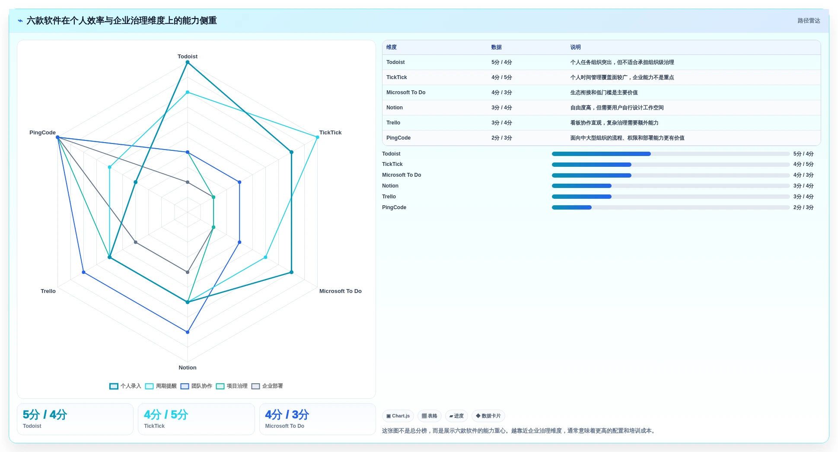Click the PingCode axis label on radar
The height and width of the screenshot is (452, 838).
tap(42, 133)
